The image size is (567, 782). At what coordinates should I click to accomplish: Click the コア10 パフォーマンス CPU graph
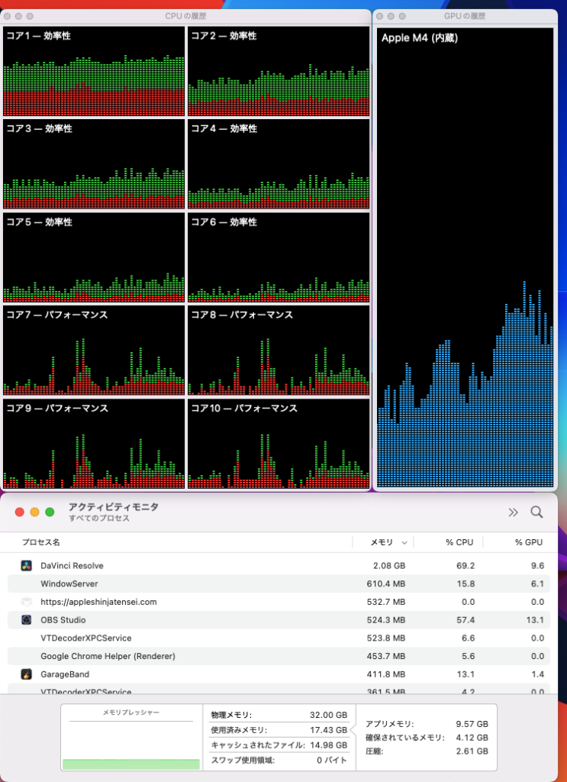pos(279,444)
